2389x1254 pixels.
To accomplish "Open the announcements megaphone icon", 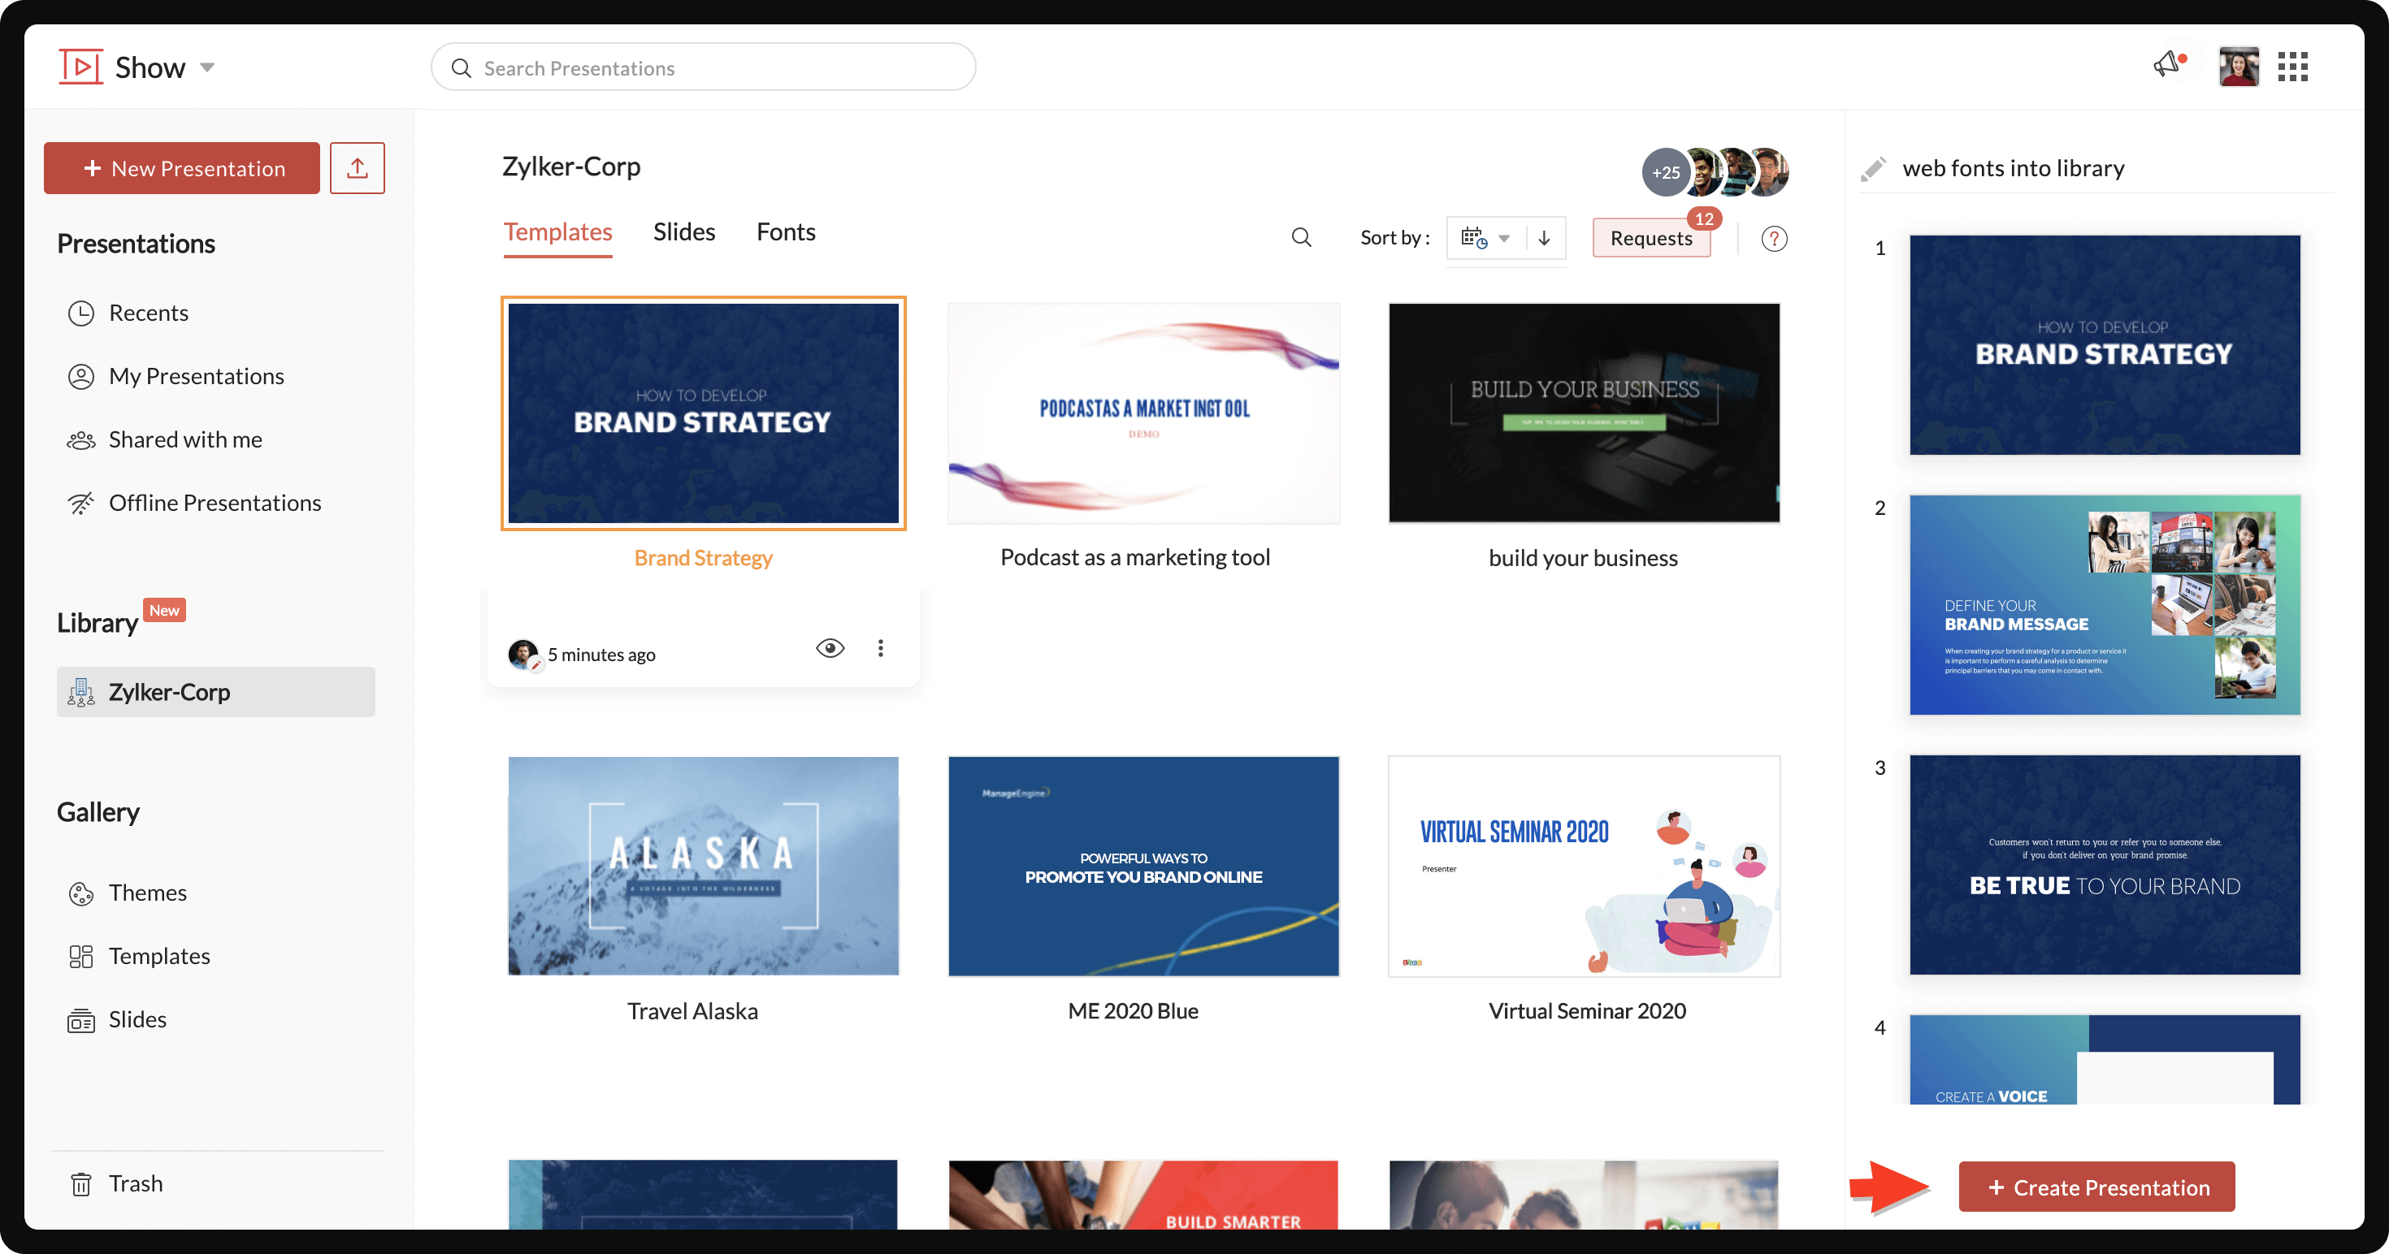I will pos(2170,65).
